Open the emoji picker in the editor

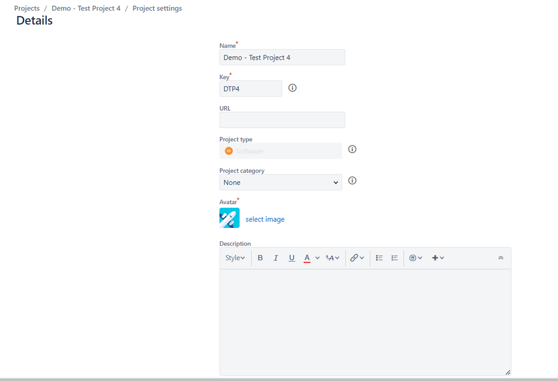[413, 258]
